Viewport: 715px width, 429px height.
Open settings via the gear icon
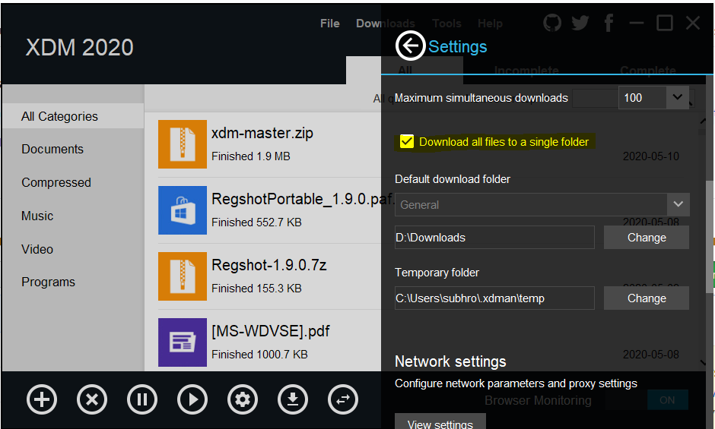(x=243, y=399)
